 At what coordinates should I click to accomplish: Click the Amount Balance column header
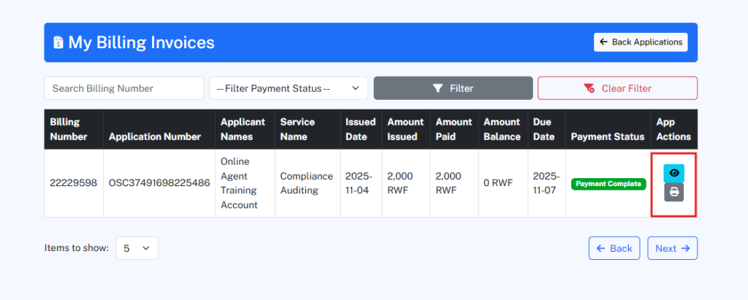point(502,129)
